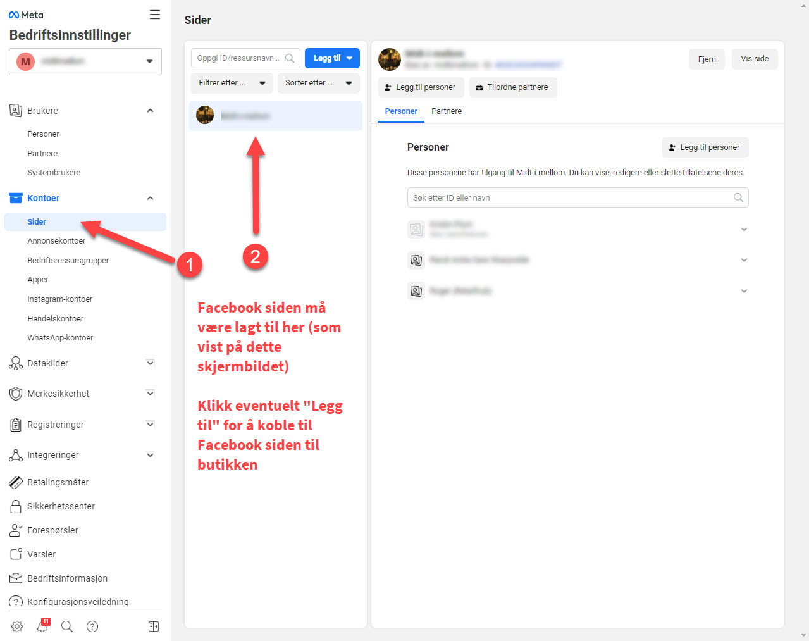
Task: Expand the first person row chevron
Action: pyautogui.click(x=744, y=230)
